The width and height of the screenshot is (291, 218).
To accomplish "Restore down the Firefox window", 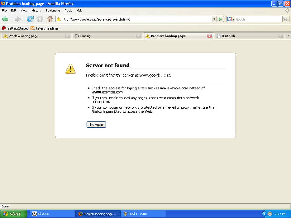I will coord(281,4).
